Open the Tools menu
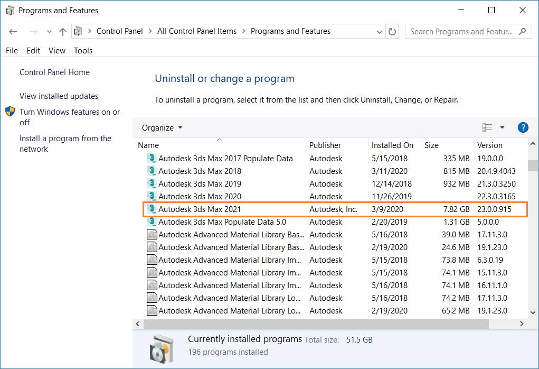 point(83,51)
